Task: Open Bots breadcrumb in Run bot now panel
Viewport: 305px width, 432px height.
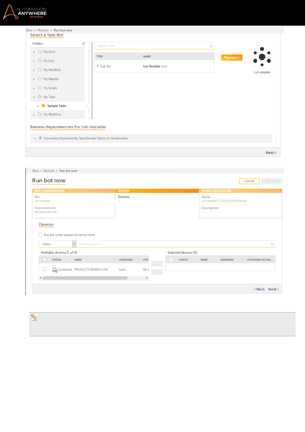Action: (x=36, y=171)
